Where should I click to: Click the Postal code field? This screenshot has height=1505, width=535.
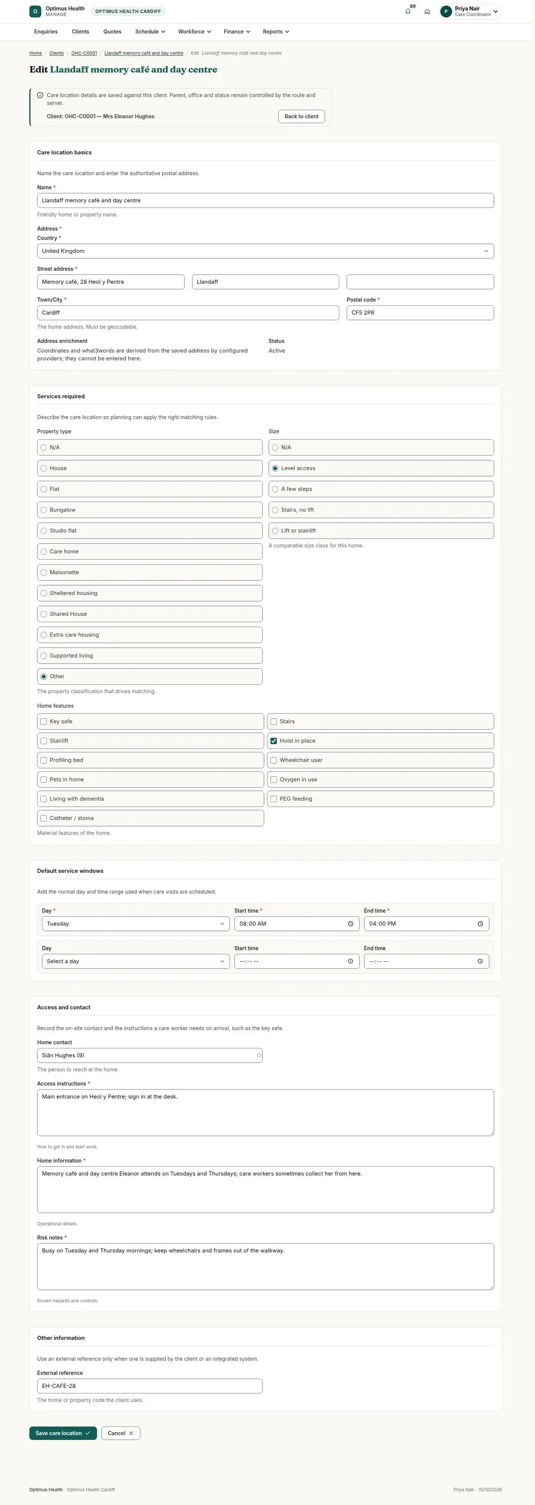[420, 312]
